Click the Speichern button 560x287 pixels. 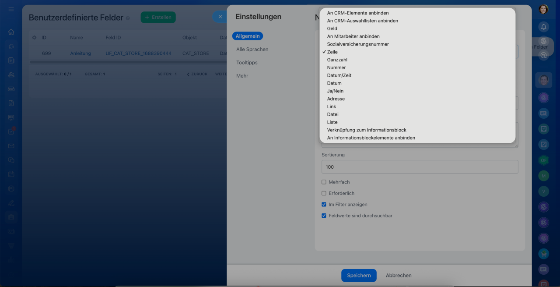(x=359, y=275)
